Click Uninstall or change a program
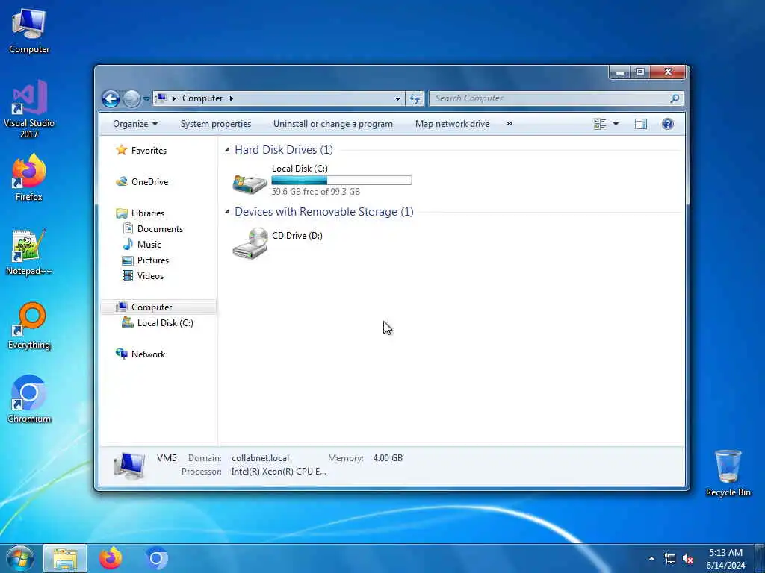Viewport: 765px width, 573px height. tap(332, 124)
